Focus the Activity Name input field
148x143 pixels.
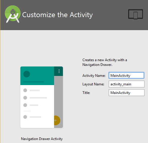126,75
